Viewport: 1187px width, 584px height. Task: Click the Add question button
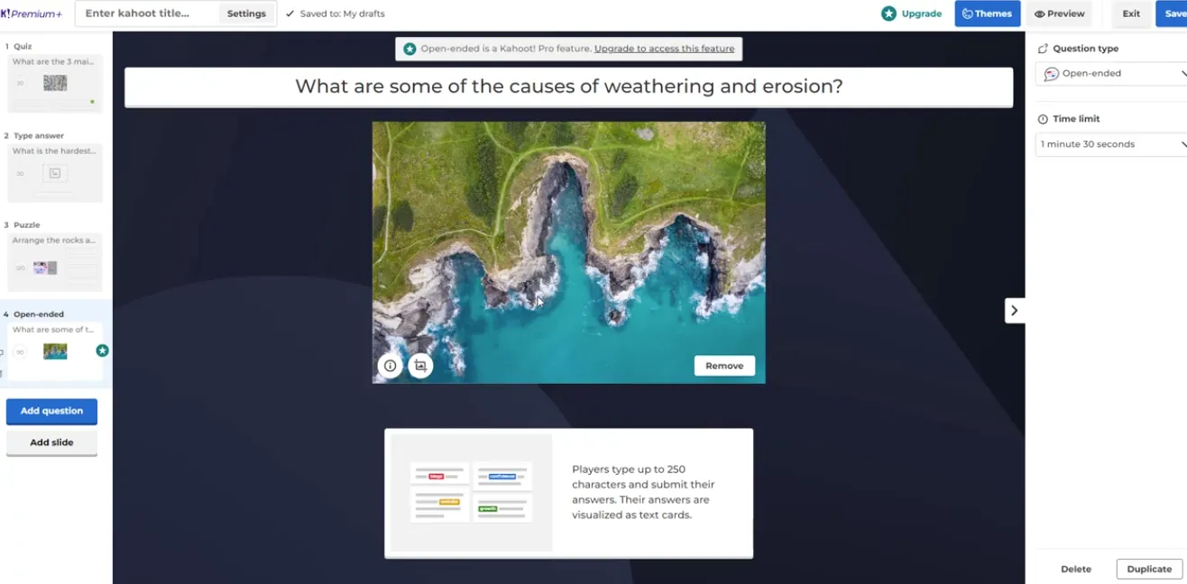51,411
